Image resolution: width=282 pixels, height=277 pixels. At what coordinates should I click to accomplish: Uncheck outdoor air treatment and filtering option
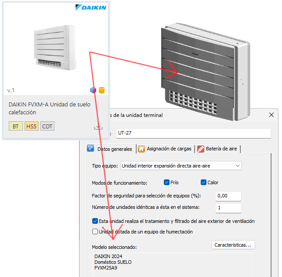(95, 221)
